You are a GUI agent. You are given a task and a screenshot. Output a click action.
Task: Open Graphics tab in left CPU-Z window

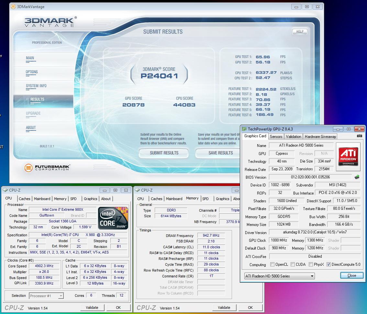coord(90,199)
